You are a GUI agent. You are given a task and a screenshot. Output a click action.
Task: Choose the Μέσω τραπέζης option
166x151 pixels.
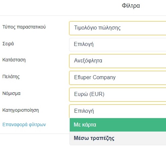click(118, 138)
